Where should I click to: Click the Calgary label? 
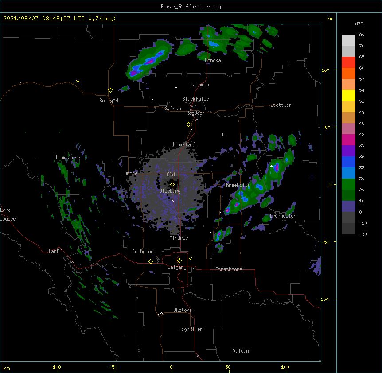coord(177,267)
